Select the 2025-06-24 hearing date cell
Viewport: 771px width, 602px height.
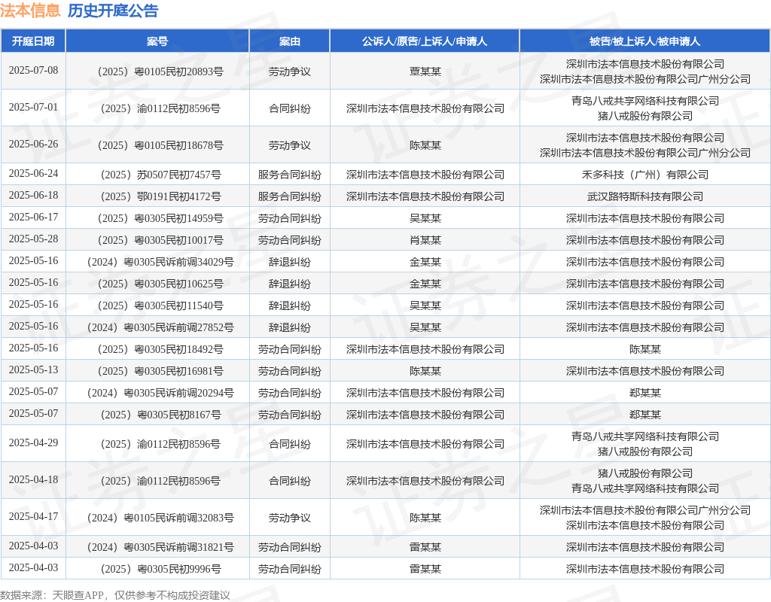pyautogui.click(x=33, y=174)
